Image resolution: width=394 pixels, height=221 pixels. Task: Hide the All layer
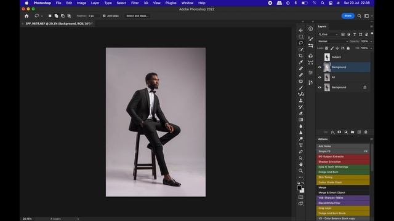coord(320,77)
